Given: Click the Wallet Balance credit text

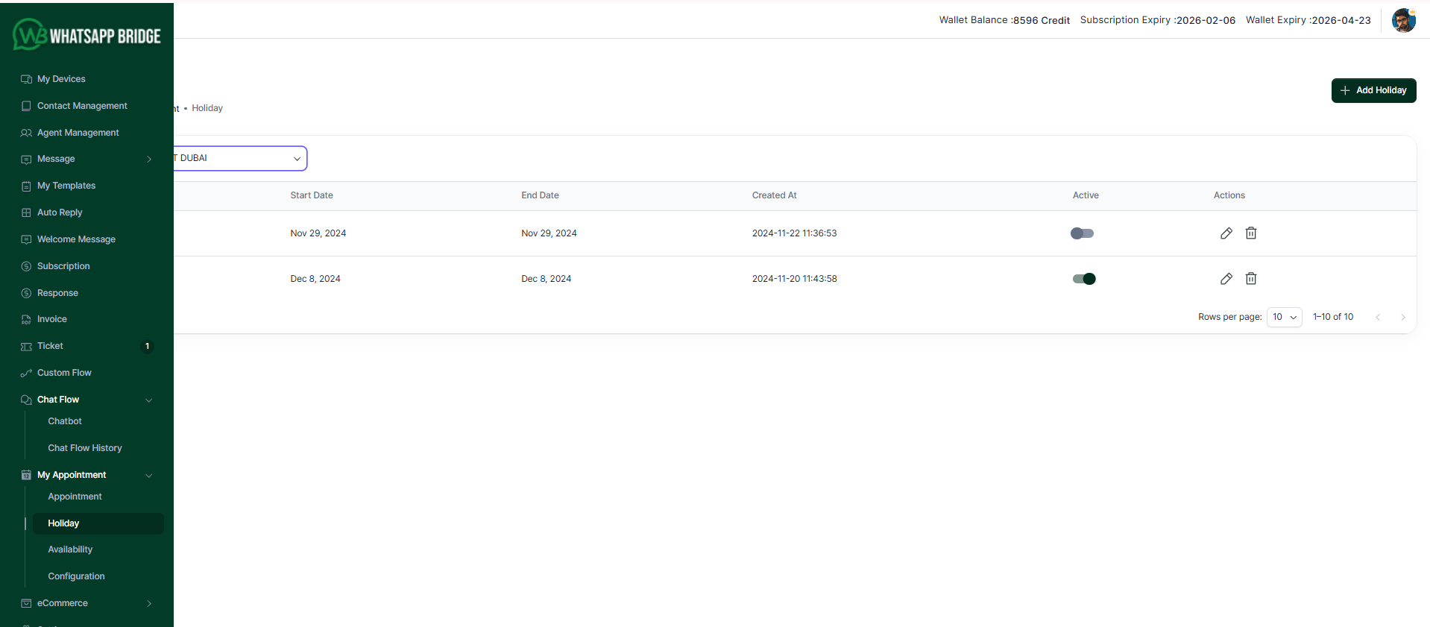Looking at the screenshot, I should [1004, 20].
